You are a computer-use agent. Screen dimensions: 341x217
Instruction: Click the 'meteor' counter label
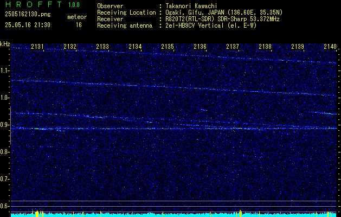(x=77, y=17)
